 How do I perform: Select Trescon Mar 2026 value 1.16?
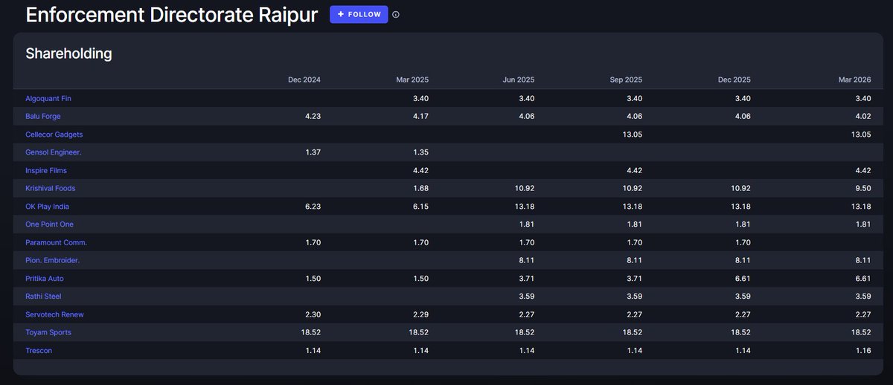pyautogui.click(x=863, y=350)
